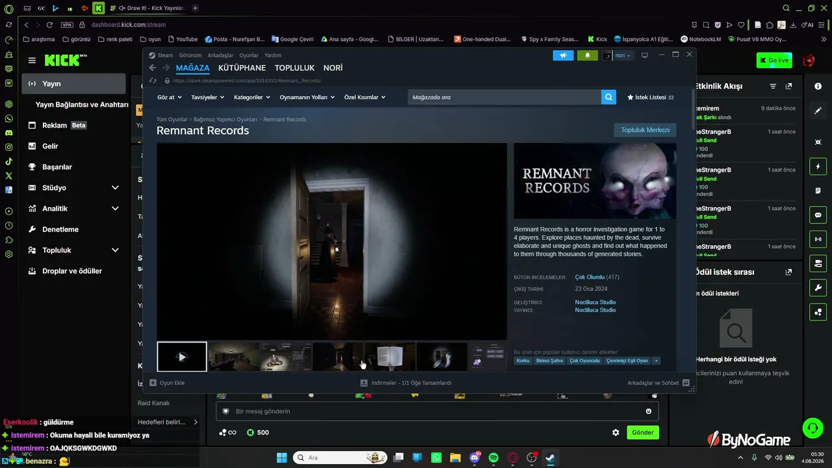Expand the Özel Kısımlar dropdown
This screenshot has height=468, width=832.
(365, 97)
